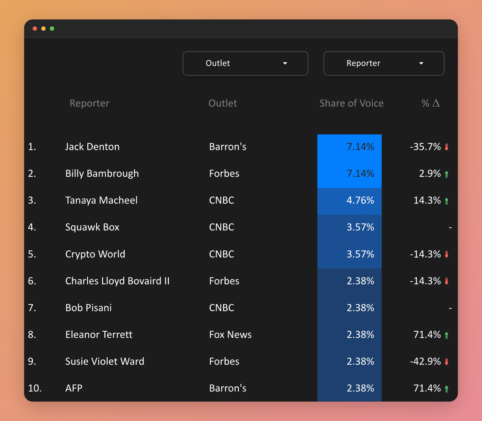Image resolution: width=482 pixels, height=421 pixels.
Task: Click red down arrow in Susie Violet Ward row
Action: point(447,362)
